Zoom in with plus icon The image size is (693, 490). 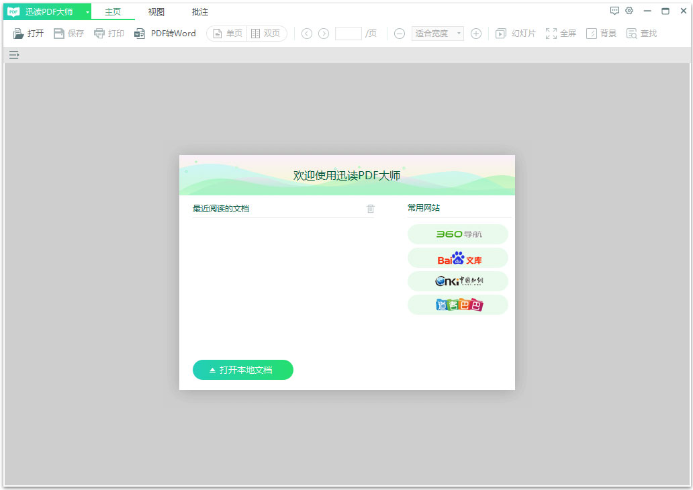[x=476, y=34]
